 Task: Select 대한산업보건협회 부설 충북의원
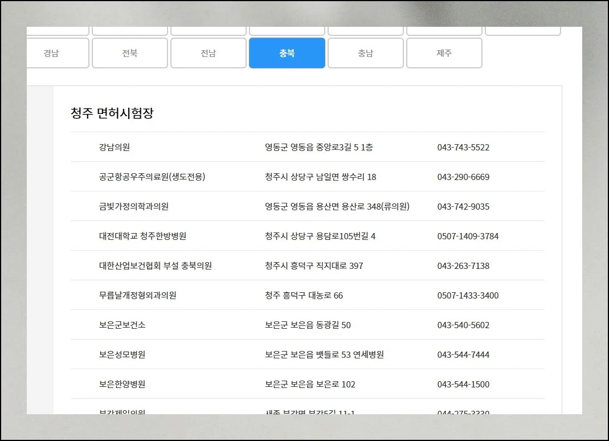click(154, 266)
